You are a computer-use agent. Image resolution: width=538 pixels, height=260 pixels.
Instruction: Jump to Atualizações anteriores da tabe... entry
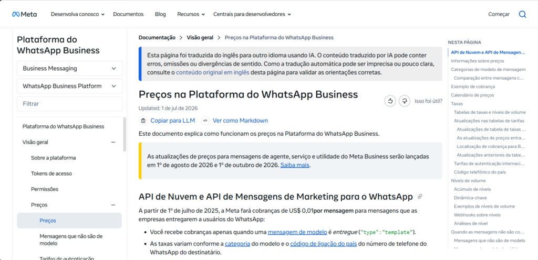point(491,155)
